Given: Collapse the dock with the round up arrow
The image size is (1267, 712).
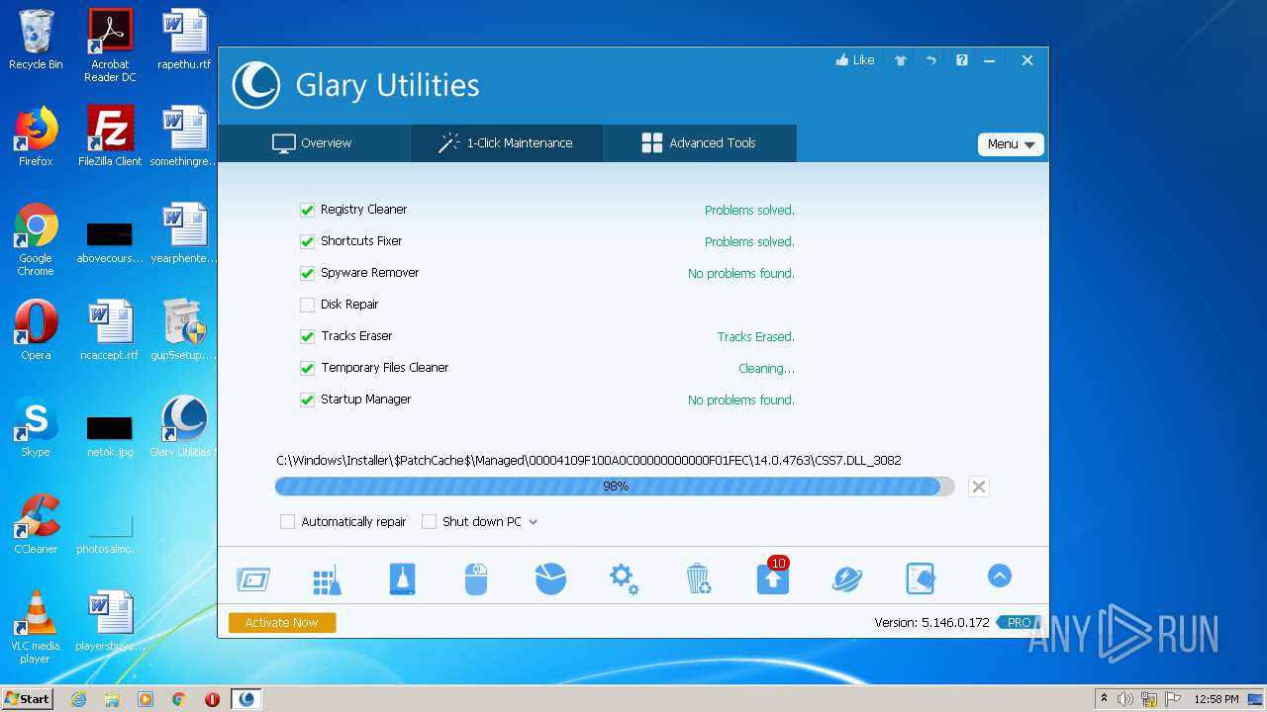Looking at the screenshot, I should (x=1000, y=576).
